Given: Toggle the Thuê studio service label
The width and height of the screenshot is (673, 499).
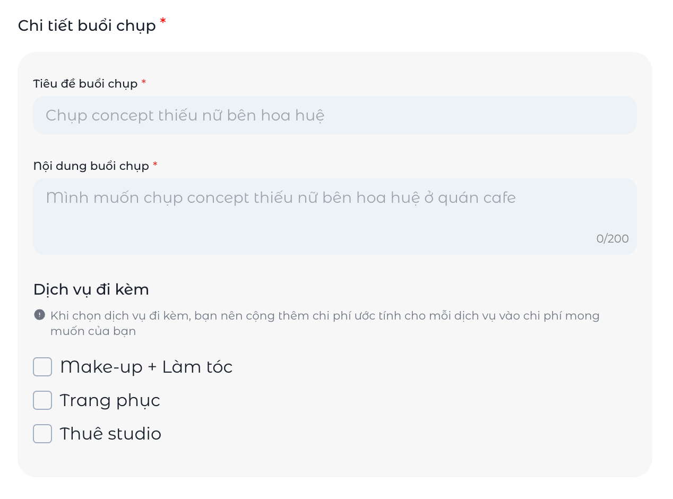Looking at the screenshot, I should [x=110, y=434].
